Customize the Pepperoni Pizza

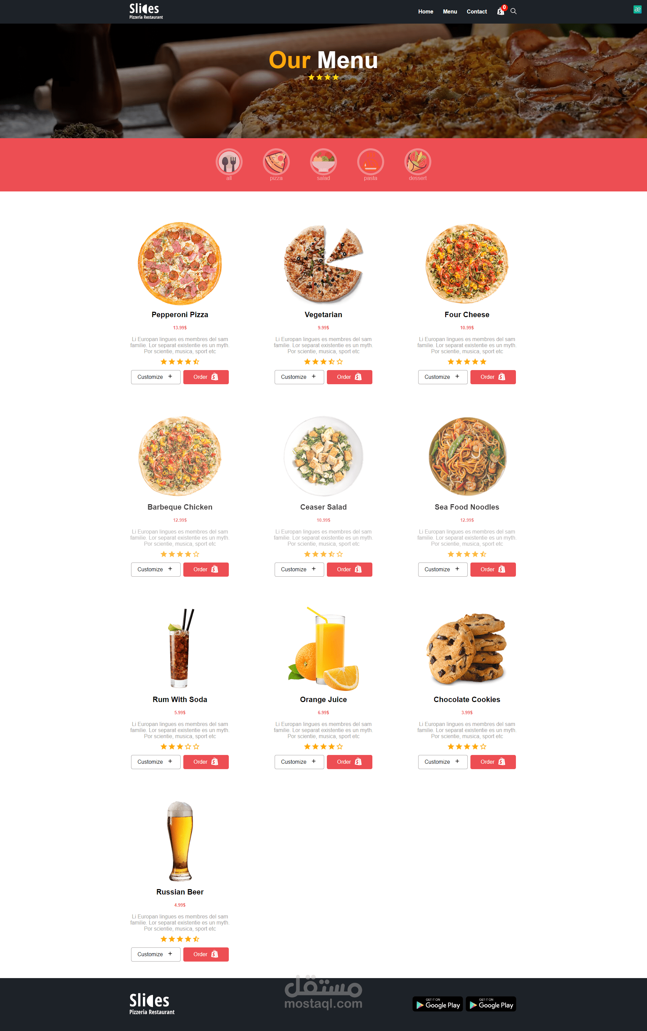click(x=155, y=377)
